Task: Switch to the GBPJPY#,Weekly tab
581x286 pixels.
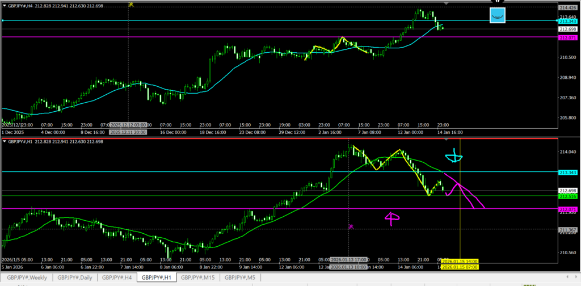Action: (28, 277)
